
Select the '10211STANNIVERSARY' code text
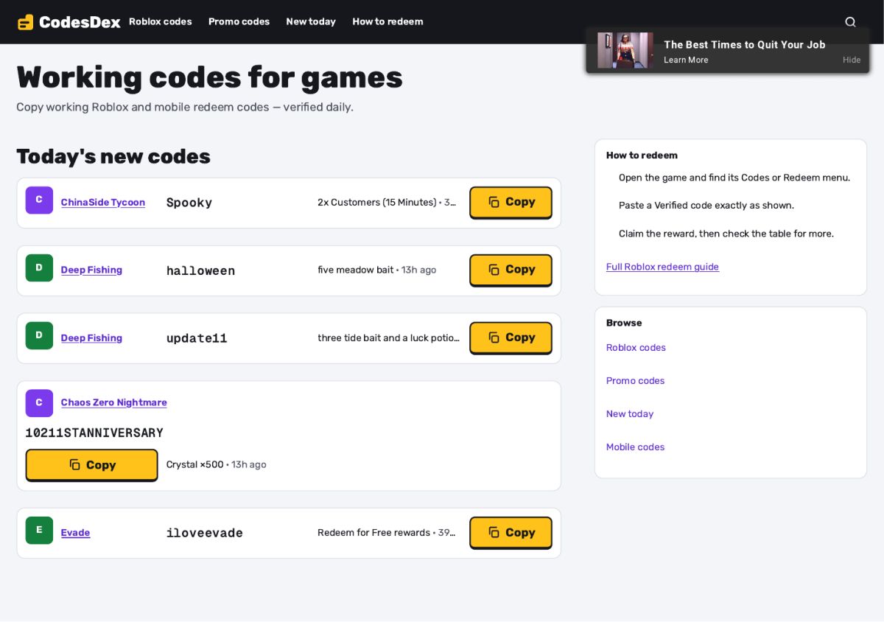(x=94, y=433)
